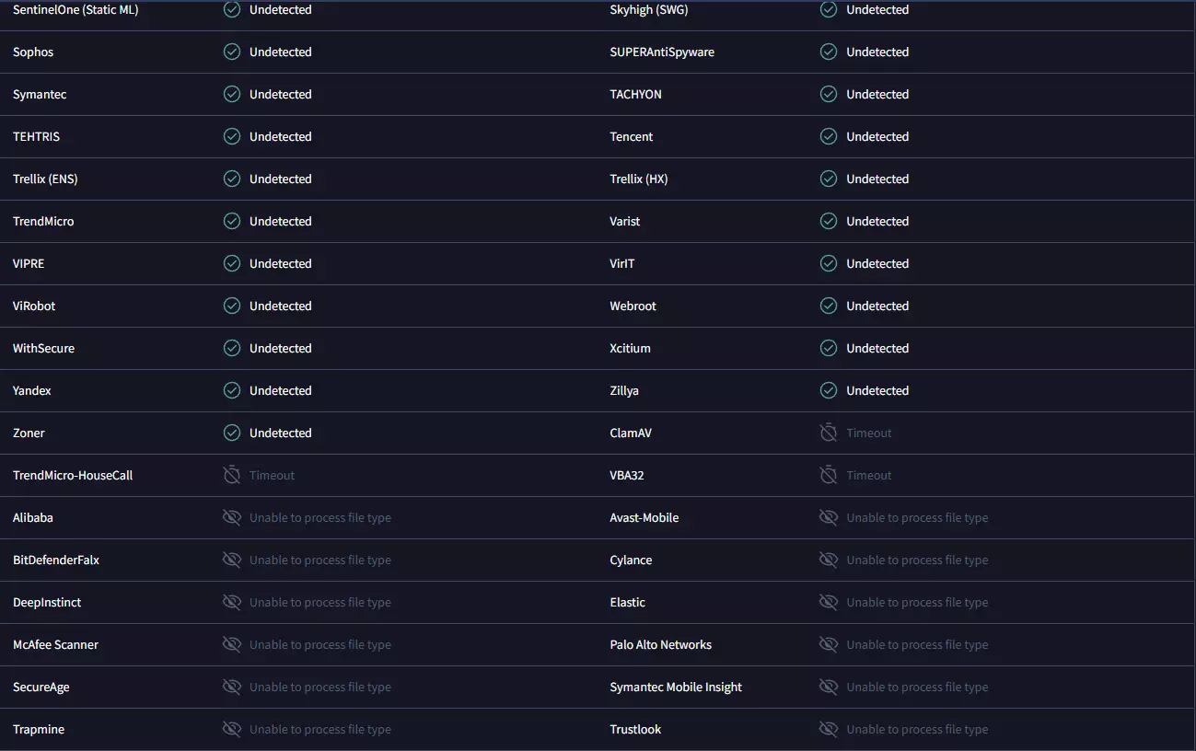This screenshot has width=1196, height=751.
Task: Click the crossed-eye icon beside Cylance
Action: [829, 560]
